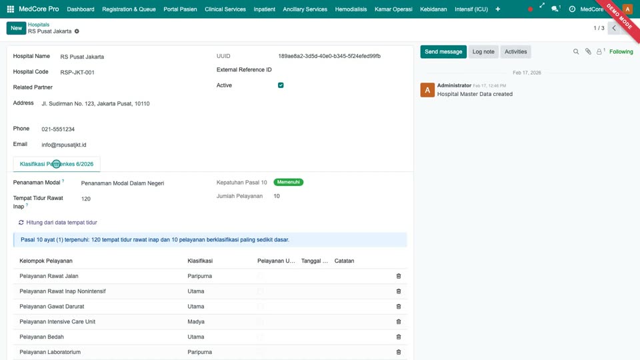Delete the Pelayanan Rawat Jalan row
Image resolution: width=640 pixels, height=360 pixels.
pyautogui.click(x=399, y=276)
